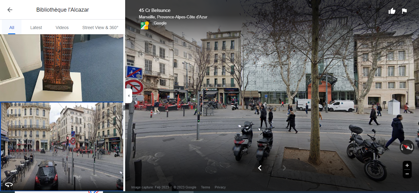Click the Google Maps contributor icon
This screenshot has width=419, height=193.
144,25
